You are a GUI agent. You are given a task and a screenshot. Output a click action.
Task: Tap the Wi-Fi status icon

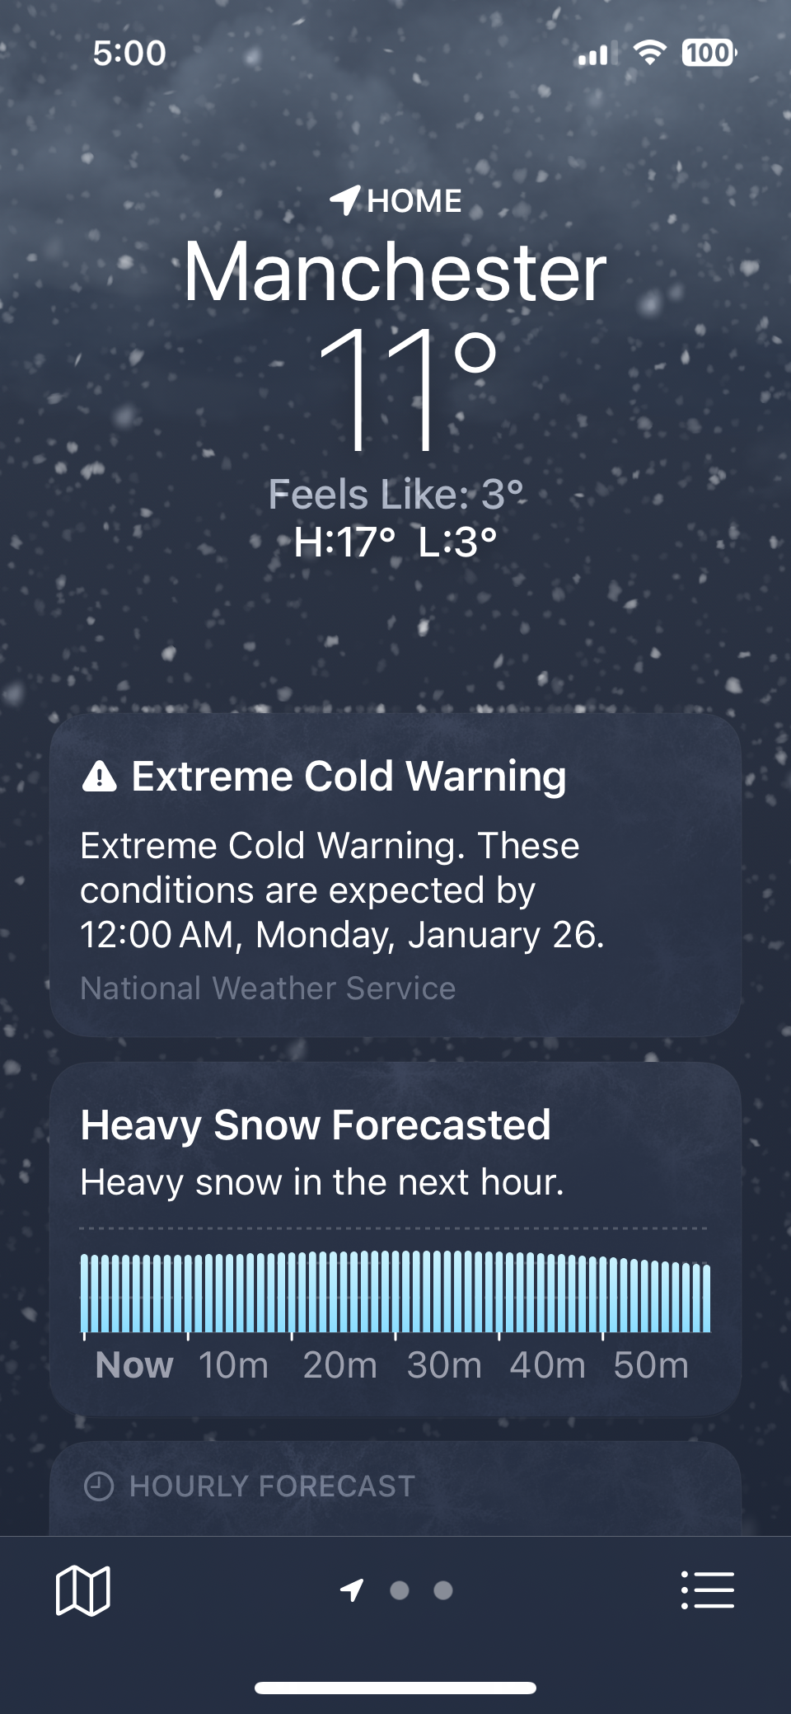pyautogui.click(x=649, y=54)
